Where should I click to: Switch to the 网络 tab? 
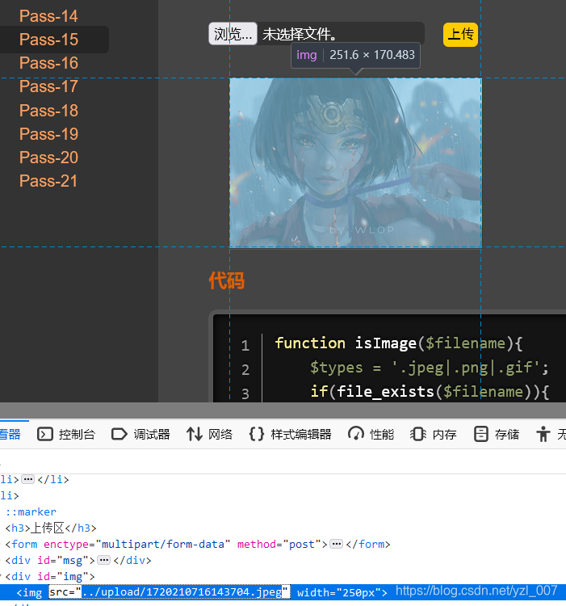coord(220,435)
